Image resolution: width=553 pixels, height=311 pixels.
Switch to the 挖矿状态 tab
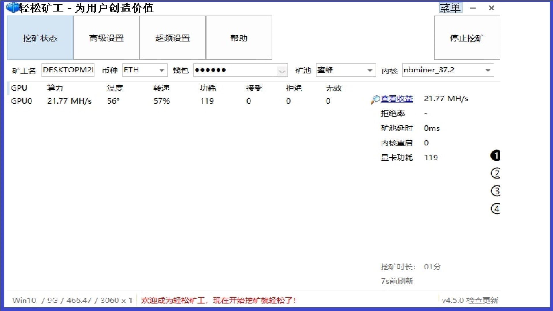click(x=40, y=38)
